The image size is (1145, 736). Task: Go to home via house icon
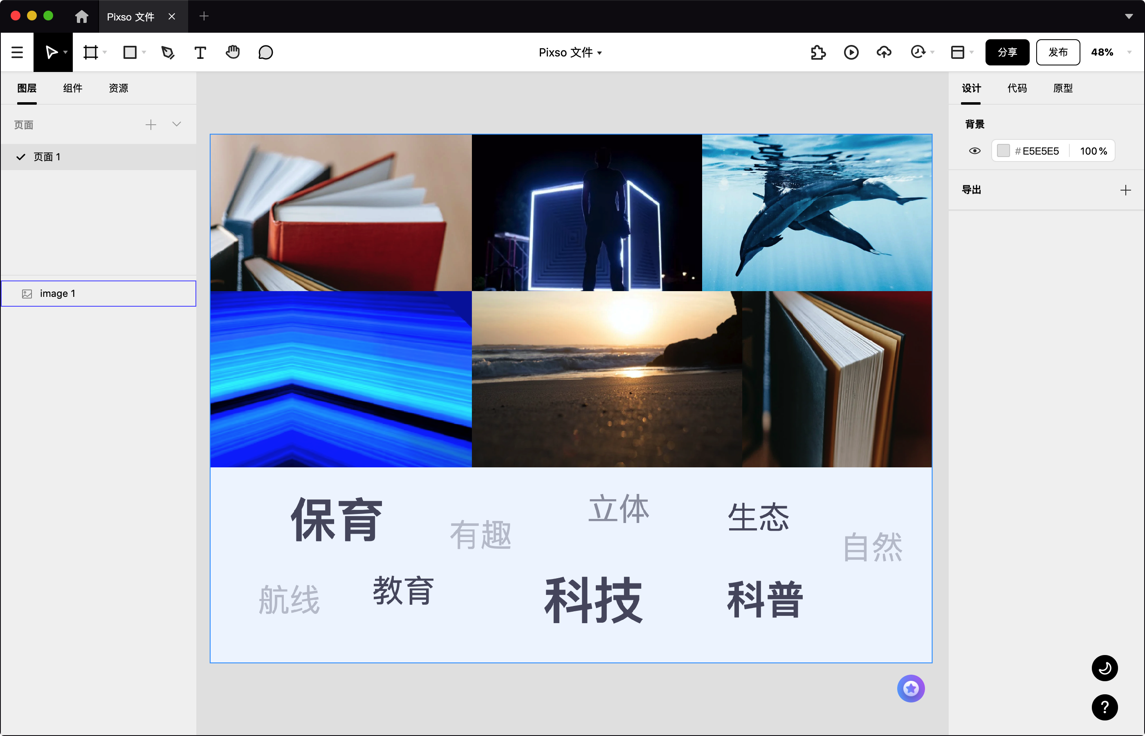click(82, 17)
